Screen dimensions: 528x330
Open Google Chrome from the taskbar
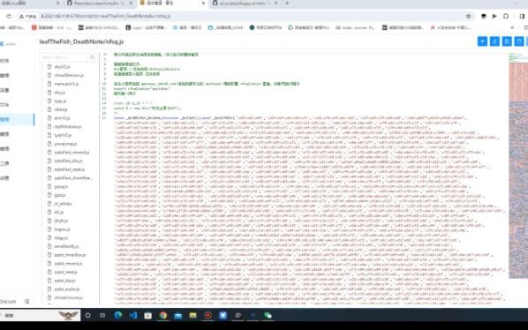point(163,315)
